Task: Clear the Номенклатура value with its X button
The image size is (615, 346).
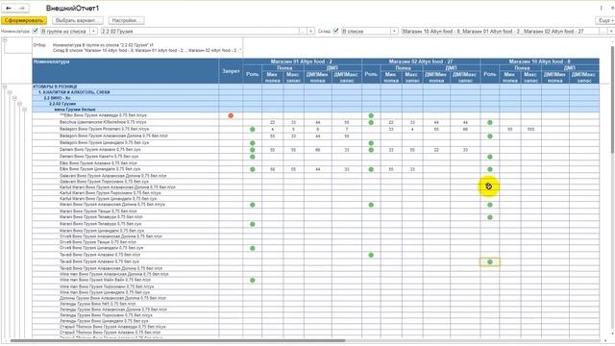Action: click(310, 31)
